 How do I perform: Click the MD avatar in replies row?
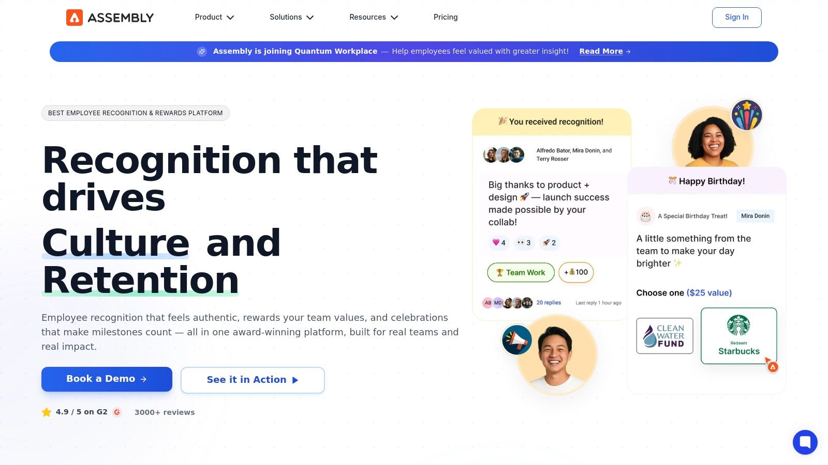(x=498, y=303)
